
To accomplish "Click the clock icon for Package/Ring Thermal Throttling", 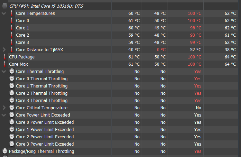I will [x=5, y=151].
